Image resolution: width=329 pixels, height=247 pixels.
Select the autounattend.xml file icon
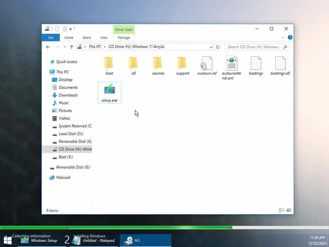point(231,63)
